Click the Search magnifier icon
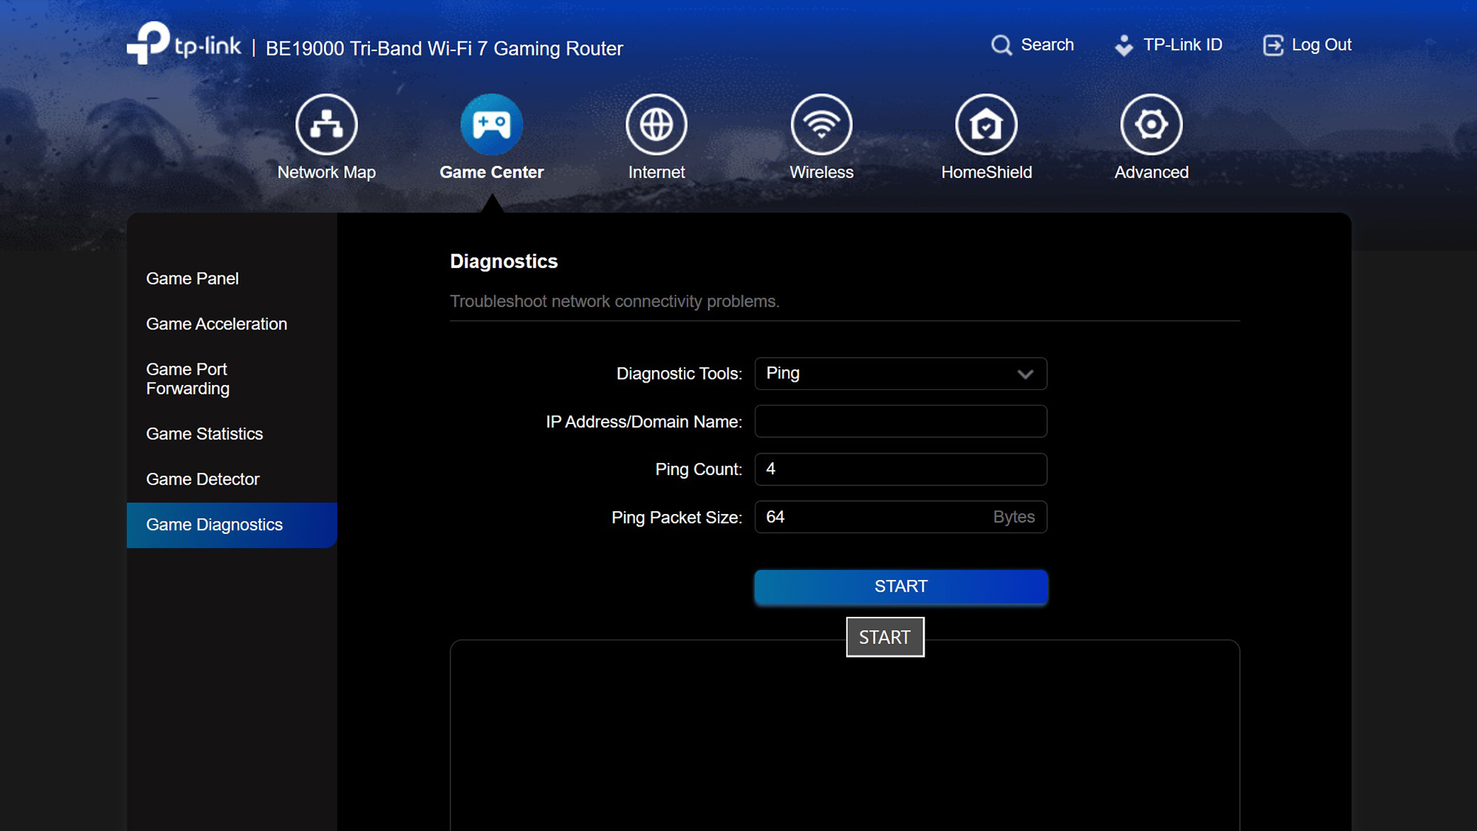This screenshot has width=1477, height=831. 1001,45
